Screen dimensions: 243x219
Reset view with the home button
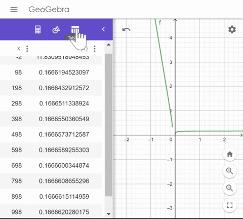tap(230, 154)
